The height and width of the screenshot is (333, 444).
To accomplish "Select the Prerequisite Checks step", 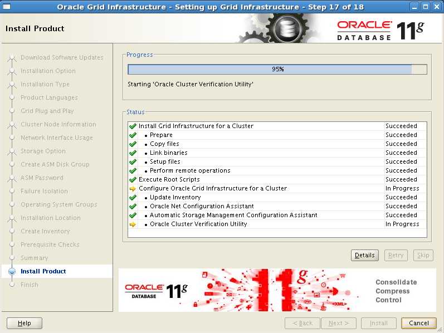I will point(50,244).
